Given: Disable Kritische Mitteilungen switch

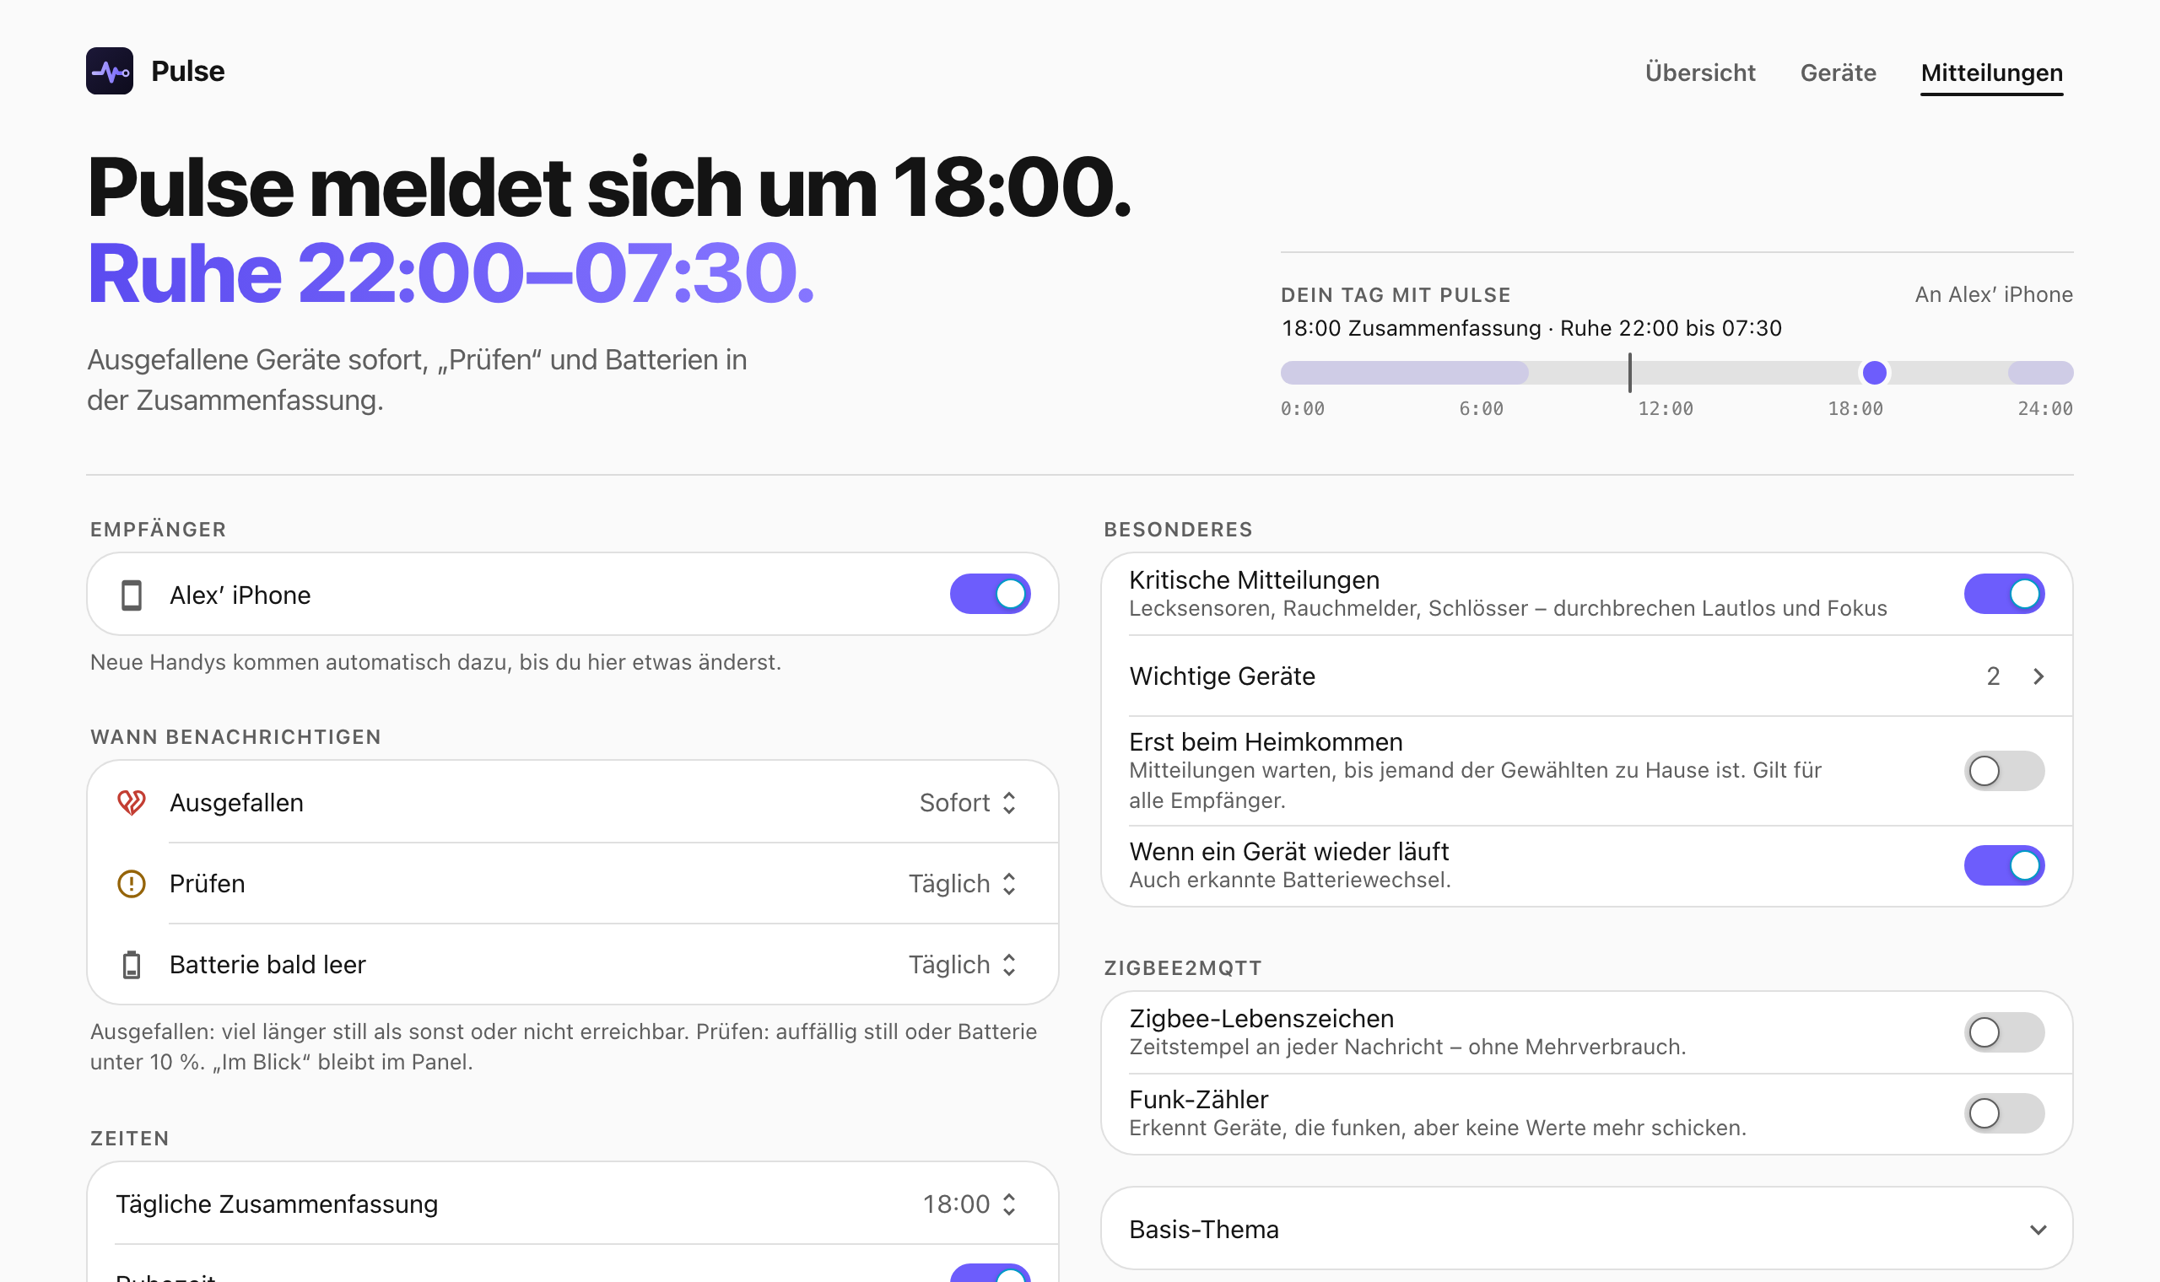Looking at the screenshot, I should click(x=2005, y=595).
